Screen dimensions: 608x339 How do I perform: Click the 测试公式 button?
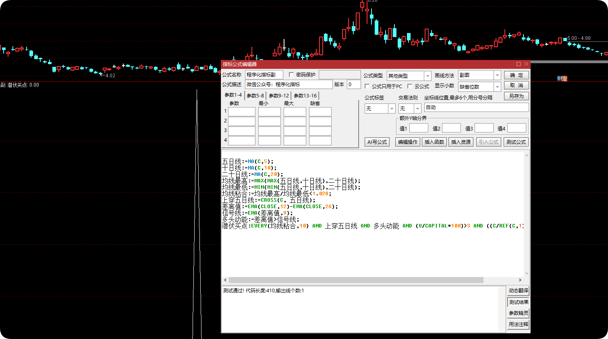point(516,142)
